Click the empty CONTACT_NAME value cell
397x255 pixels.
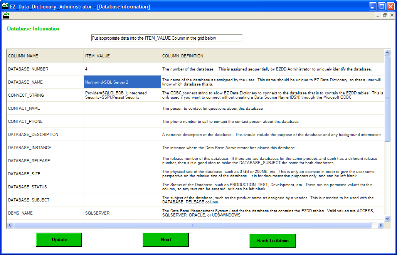(122, 108)
